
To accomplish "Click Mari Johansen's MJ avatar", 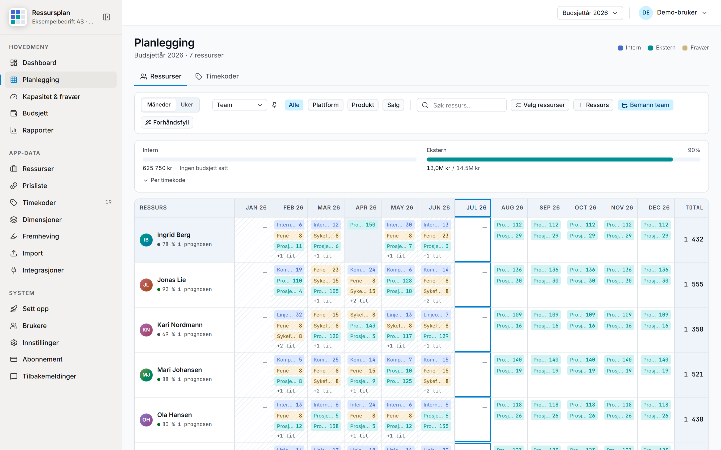I will [x=146, y=375].
